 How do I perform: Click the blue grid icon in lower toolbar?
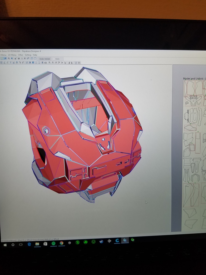click(x=33, y=63)
